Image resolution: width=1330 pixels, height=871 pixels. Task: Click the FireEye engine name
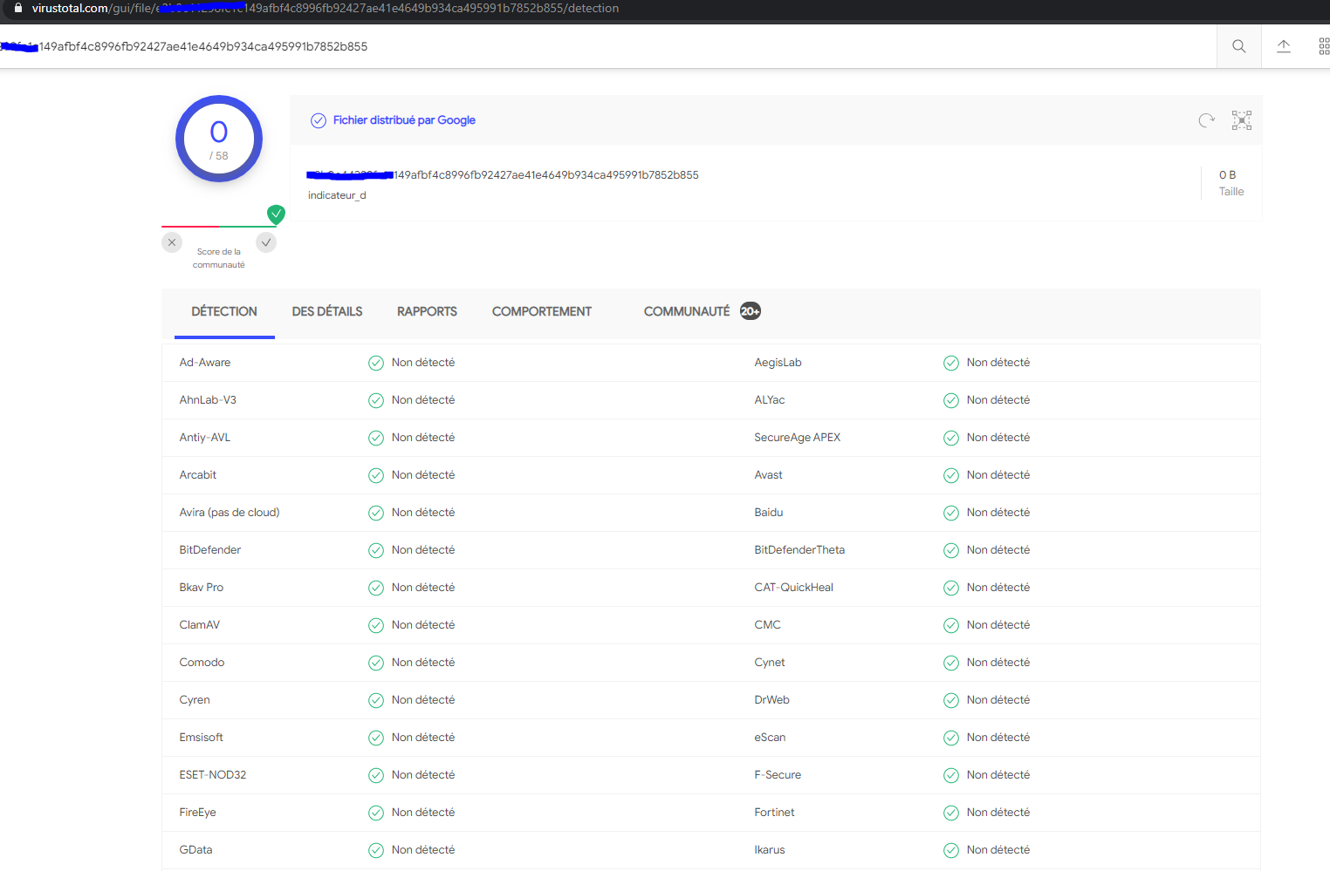pyautogui.click(x=198, y=813)
